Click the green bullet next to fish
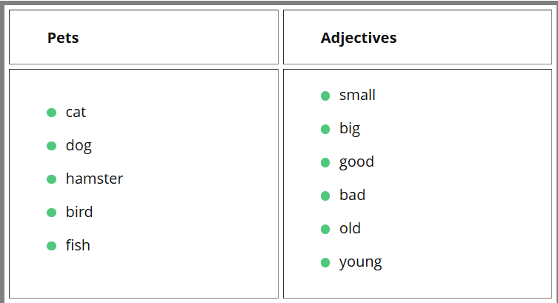This screenshot has height=303, width=558. pos(52,246)
